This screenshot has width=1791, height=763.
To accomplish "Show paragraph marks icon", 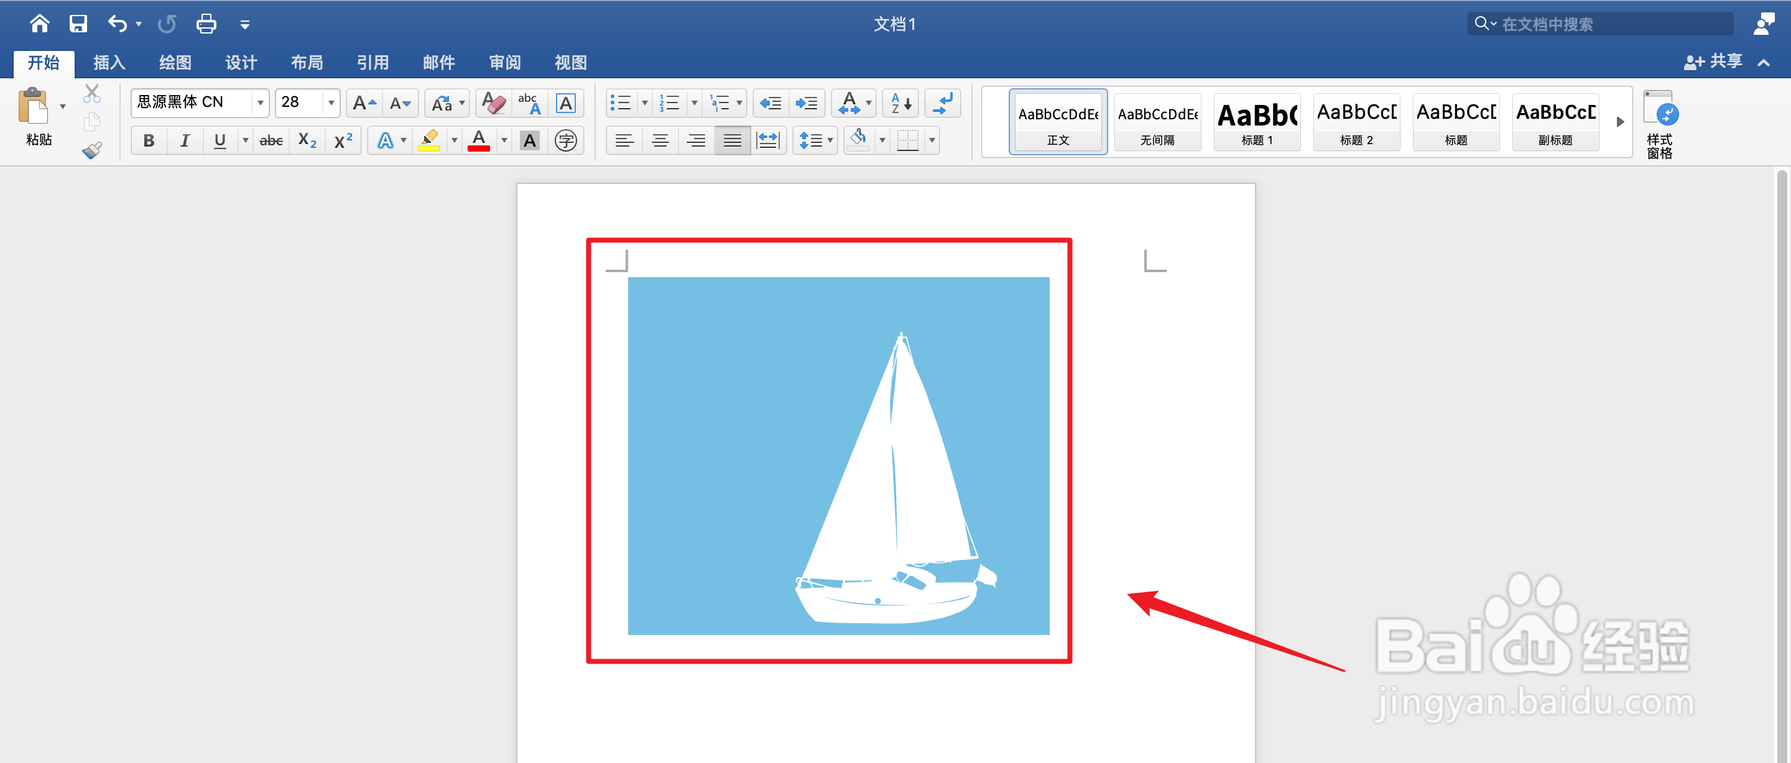I will pos(943,103).
